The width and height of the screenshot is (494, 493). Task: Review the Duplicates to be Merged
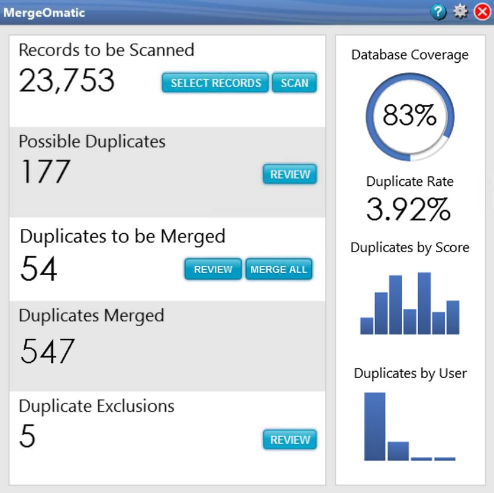point(212,269)
